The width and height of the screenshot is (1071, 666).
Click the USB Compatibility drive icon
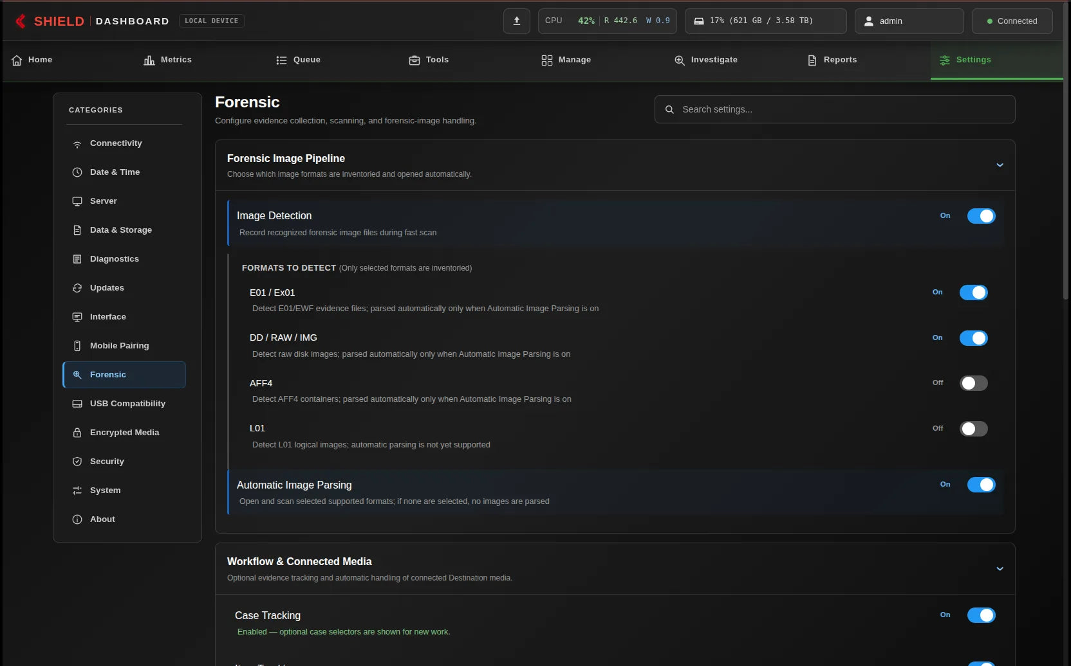pyautogui.click(x=77, y=404)
